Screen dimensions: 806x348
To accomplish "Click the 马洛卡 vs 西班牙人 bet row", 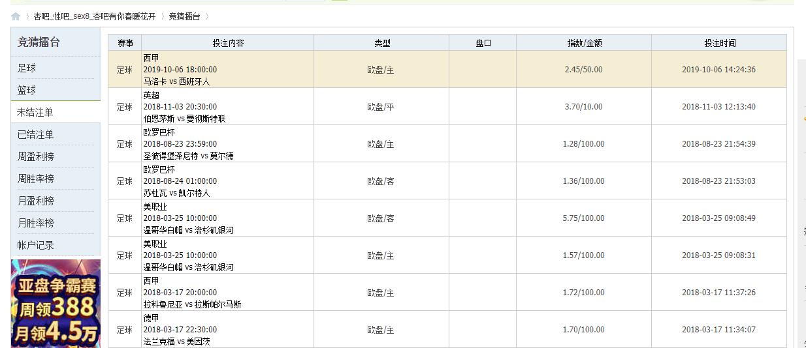I will [176, 81].
